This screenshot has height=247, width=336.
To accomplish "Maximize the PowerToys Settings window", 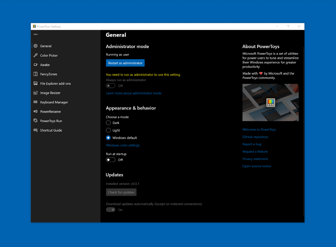I will coord(288,26).
